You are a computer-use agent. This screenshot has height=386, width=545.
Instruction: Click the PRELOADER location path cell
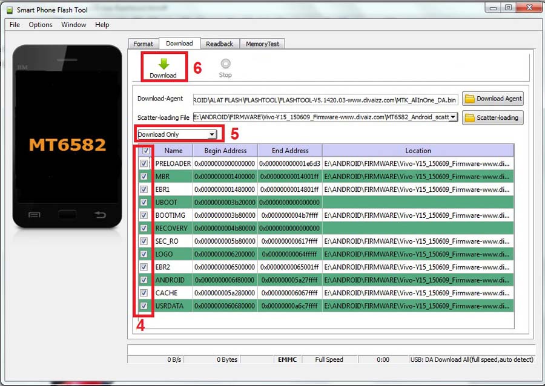pyautogui.click(x=418, y=163)
